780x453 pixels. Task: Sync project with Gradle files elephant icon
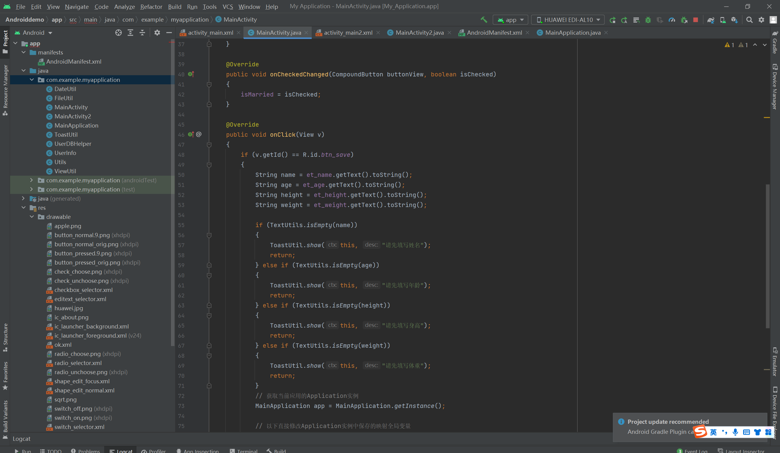tap(710, 20)
